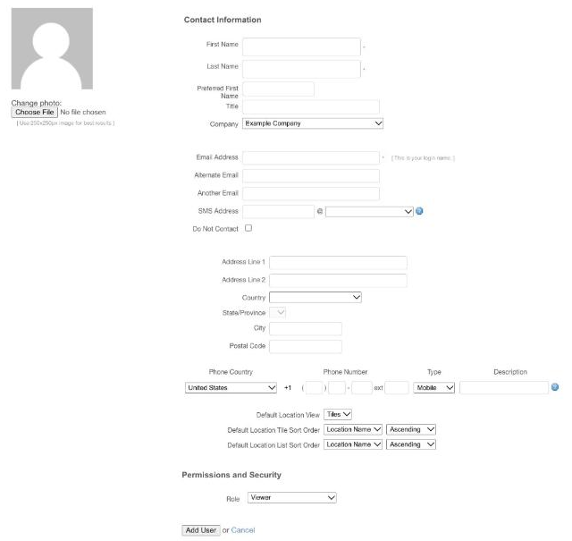The width and height of the screenshot is (572, 541).
Task: Click the First Name field
Action: (301, 46)
